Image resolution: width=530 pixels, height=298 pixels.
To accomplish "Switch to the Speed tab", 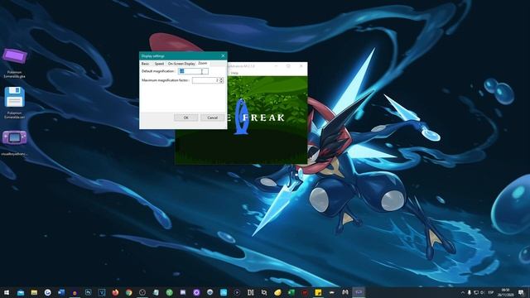I will (159, 64).
